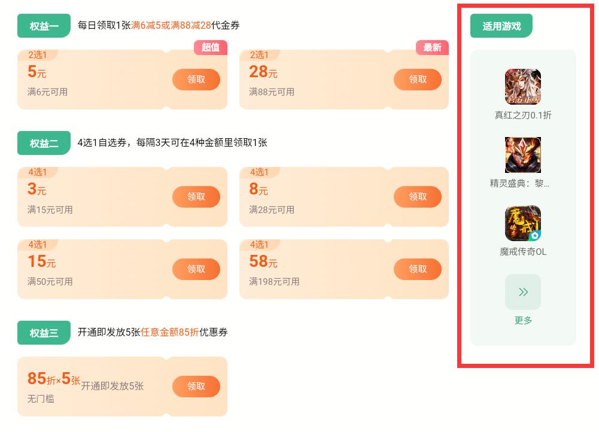
Task: Claim the 3元 coupon (满15元可用)
Action: pyautogui.click(x=196, y=197)
